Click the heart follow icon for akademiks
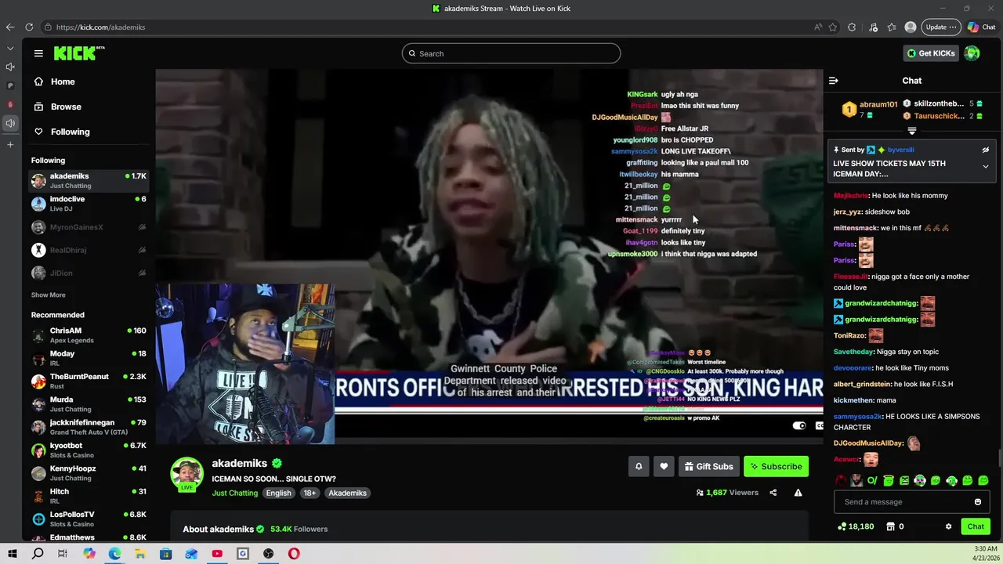 (664, 466)
